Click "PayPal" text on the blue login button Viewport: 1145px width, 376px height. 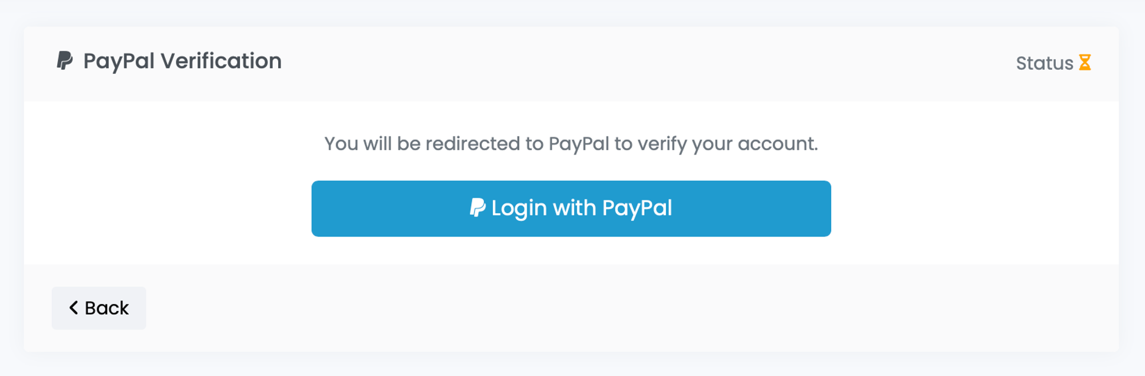pyautogui.click(x=637, y=209)
